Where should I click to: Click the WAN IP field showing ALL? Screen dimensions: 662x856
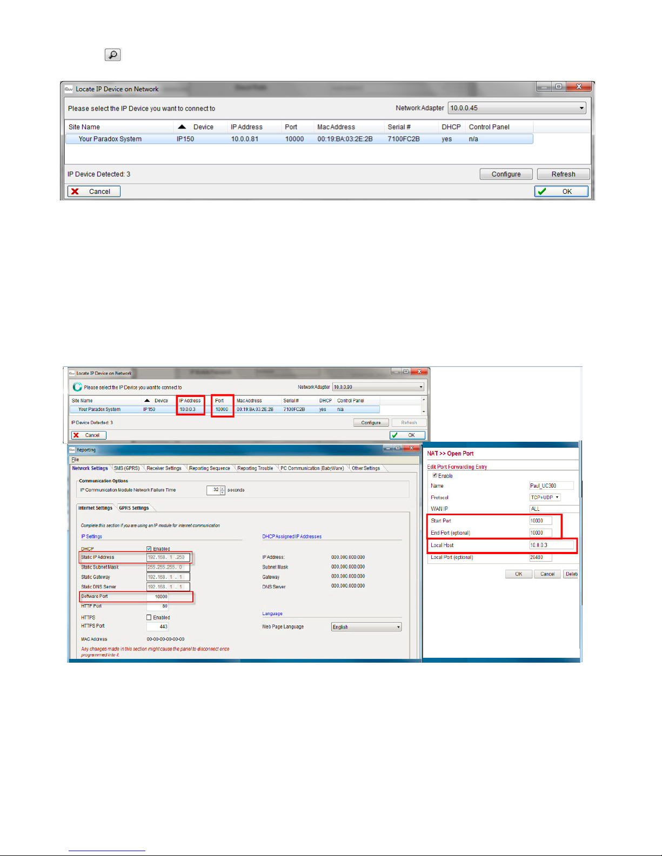point(553,509)
